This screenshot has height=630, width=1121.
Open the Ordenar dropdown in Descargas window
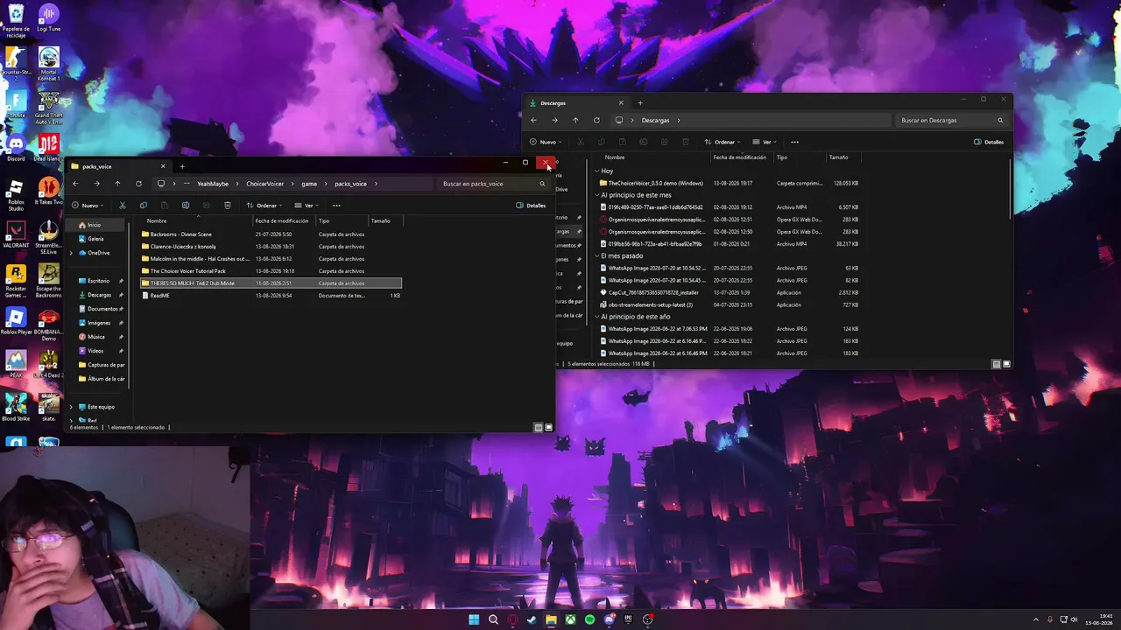coord(723,142)
